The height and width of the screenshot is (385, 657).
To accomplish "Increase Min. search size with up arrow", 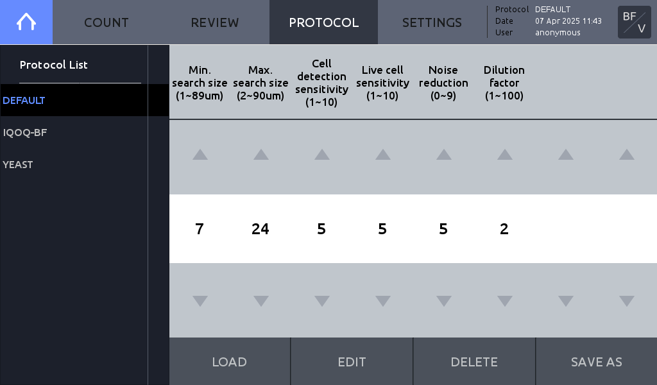I will click(x=200, y=155).
